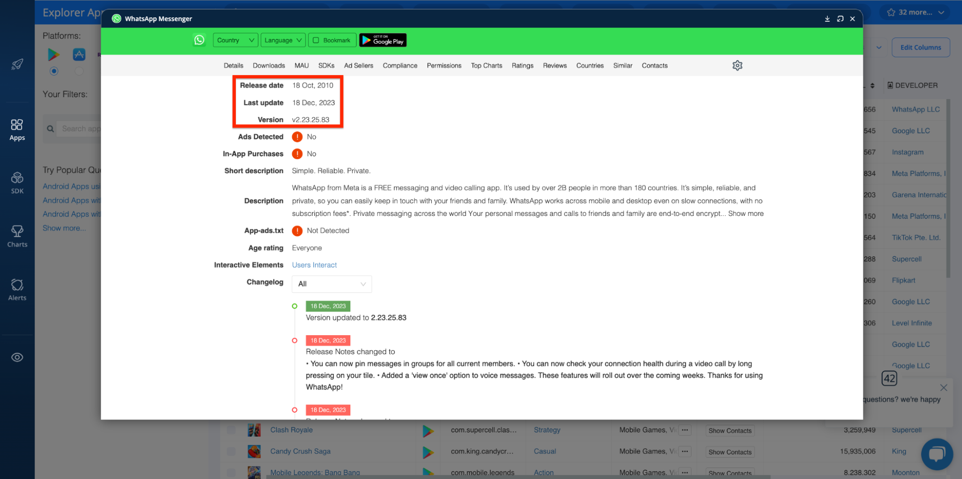Open the more options button in Clash Royale row
Image resolution: width=962 pixels, height=479 pixels.
pyautogui.click(x=685, y=430)
